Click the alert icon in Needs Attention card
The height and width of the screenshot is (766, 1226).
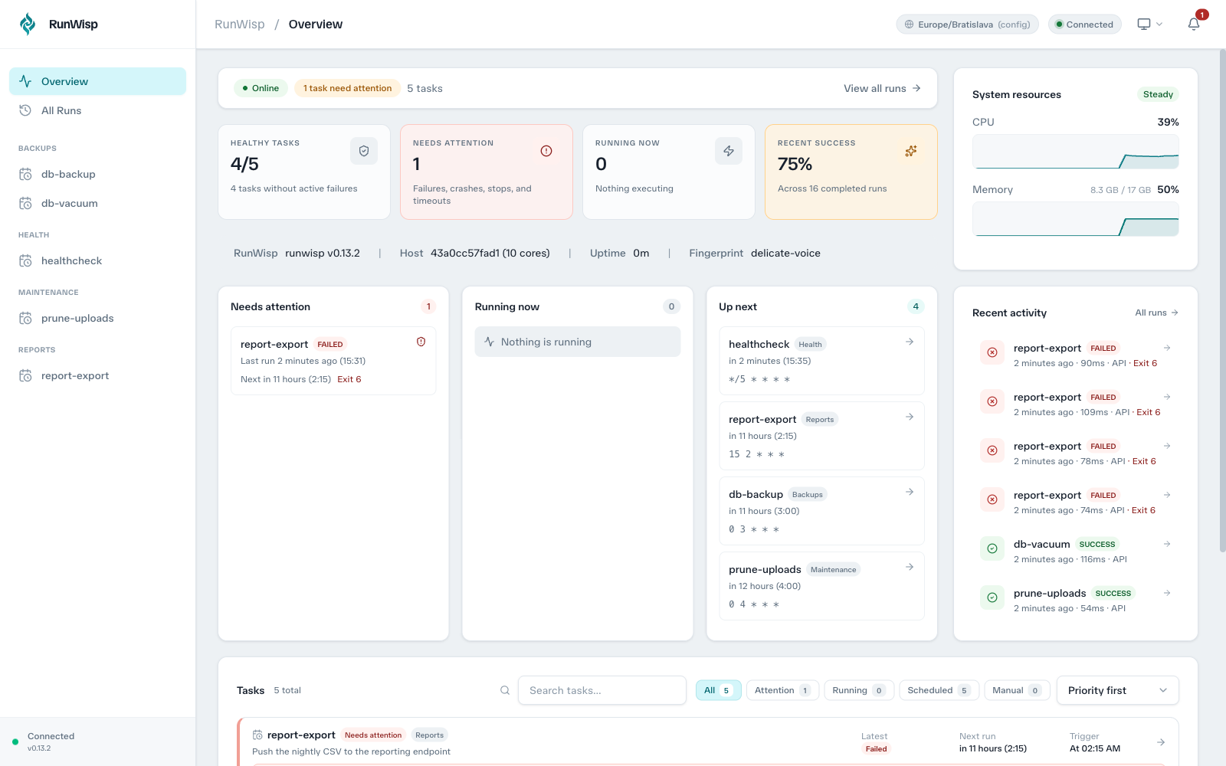546,151
